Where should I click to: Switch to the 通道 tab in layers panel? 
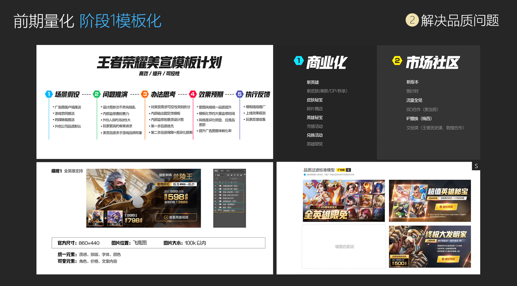tap(222, 171)
